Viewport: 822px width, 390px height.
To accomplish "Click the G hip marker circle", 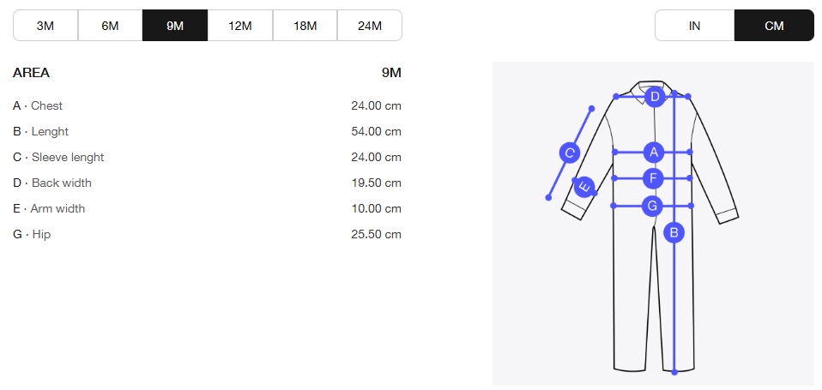I will 653,206.
